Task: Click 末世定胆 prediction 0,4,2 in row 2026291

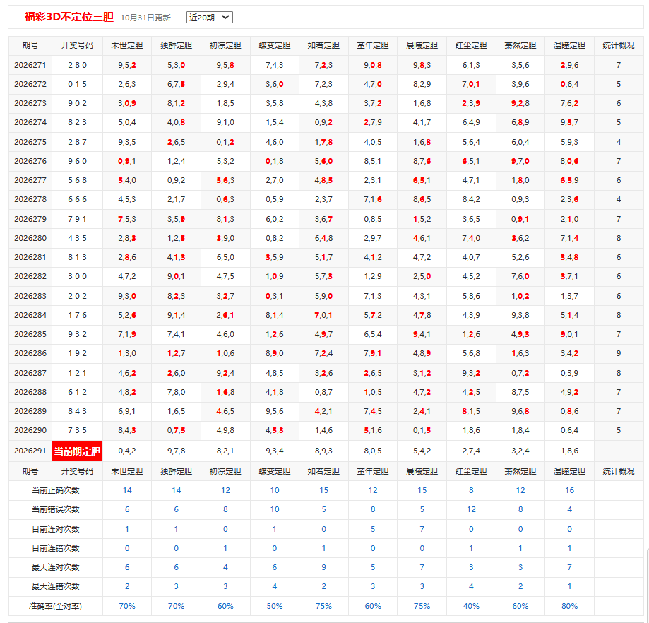Action: pyautogui.click(x=127, y=451)
